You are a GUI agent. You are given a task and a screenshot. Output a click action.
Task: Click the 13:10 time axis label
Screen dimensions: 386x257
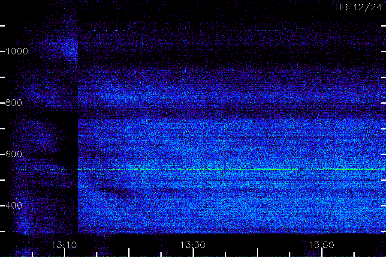64,245
